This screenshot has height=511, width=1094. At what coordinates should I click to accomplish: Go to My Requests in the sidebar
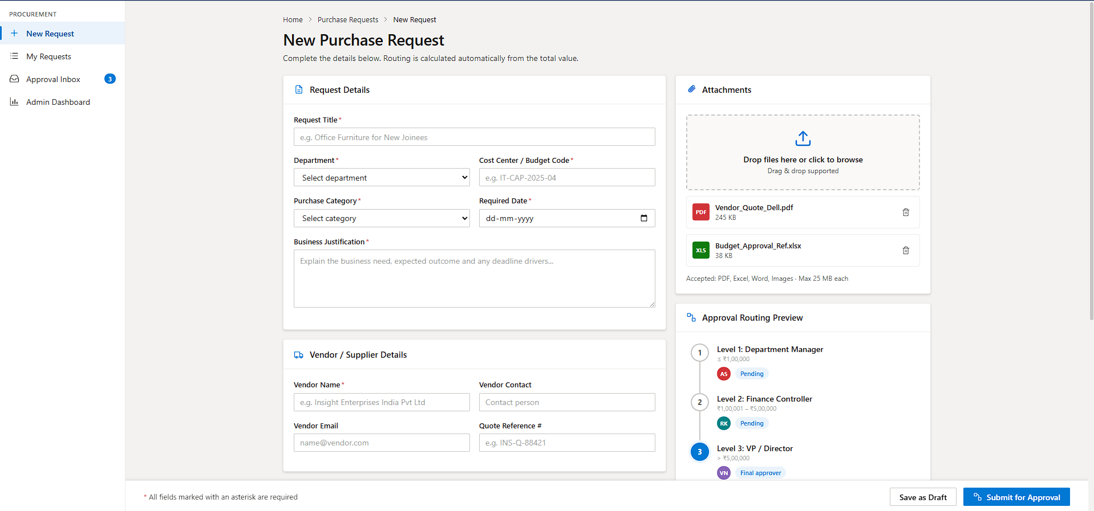pos(63,56)
